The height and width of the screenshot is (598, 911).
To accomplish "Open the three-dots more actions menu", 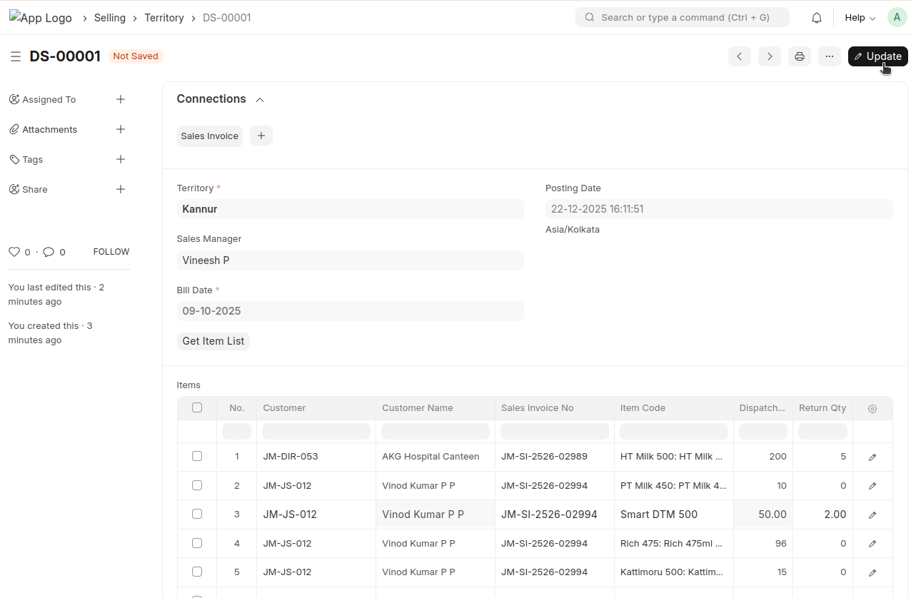I will (x=830, y=56).
